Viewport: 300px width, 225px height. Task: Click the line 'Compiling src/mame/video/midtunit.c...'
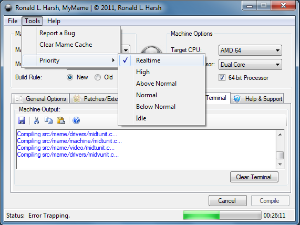(66, 148)
